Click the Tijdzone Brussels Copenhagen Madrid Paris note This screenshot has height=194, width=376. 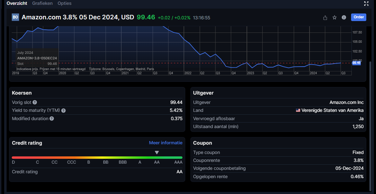pos(121,69)
